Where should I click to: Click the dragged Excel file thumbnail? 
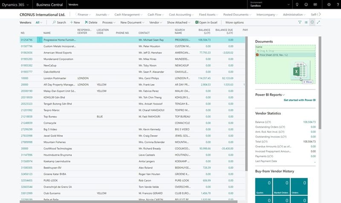301,70
